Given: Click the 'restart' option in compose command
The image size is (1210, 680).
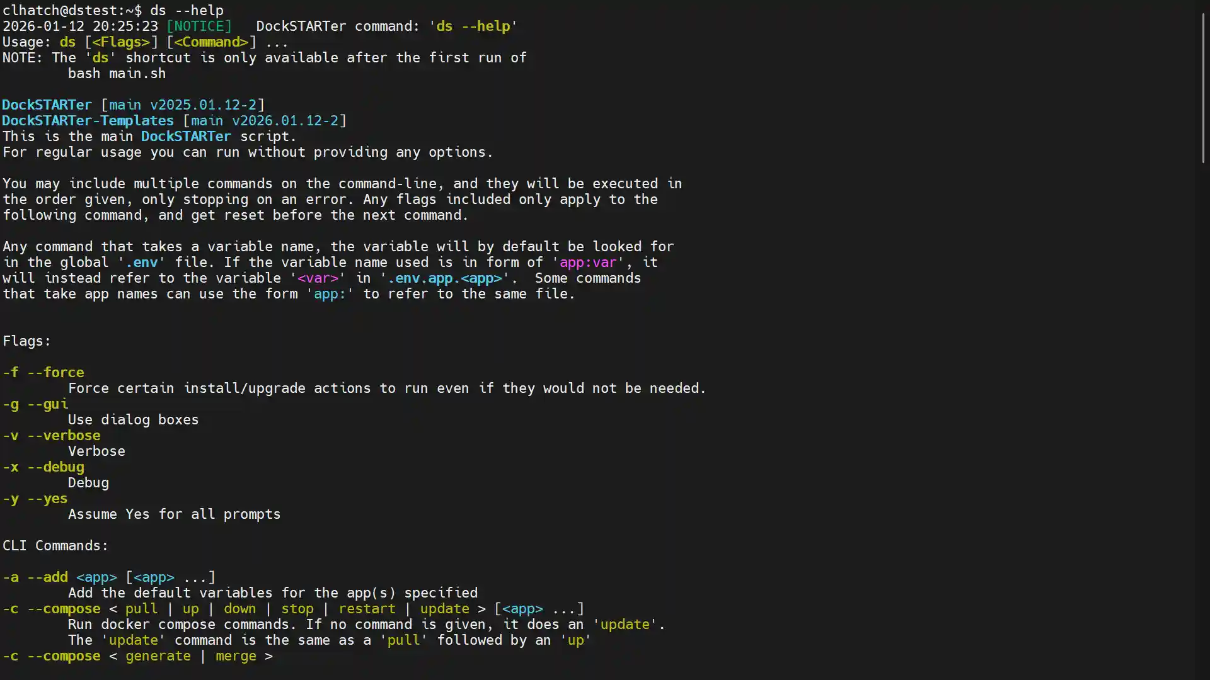Looking at the screenshot, I should [367, 608].
